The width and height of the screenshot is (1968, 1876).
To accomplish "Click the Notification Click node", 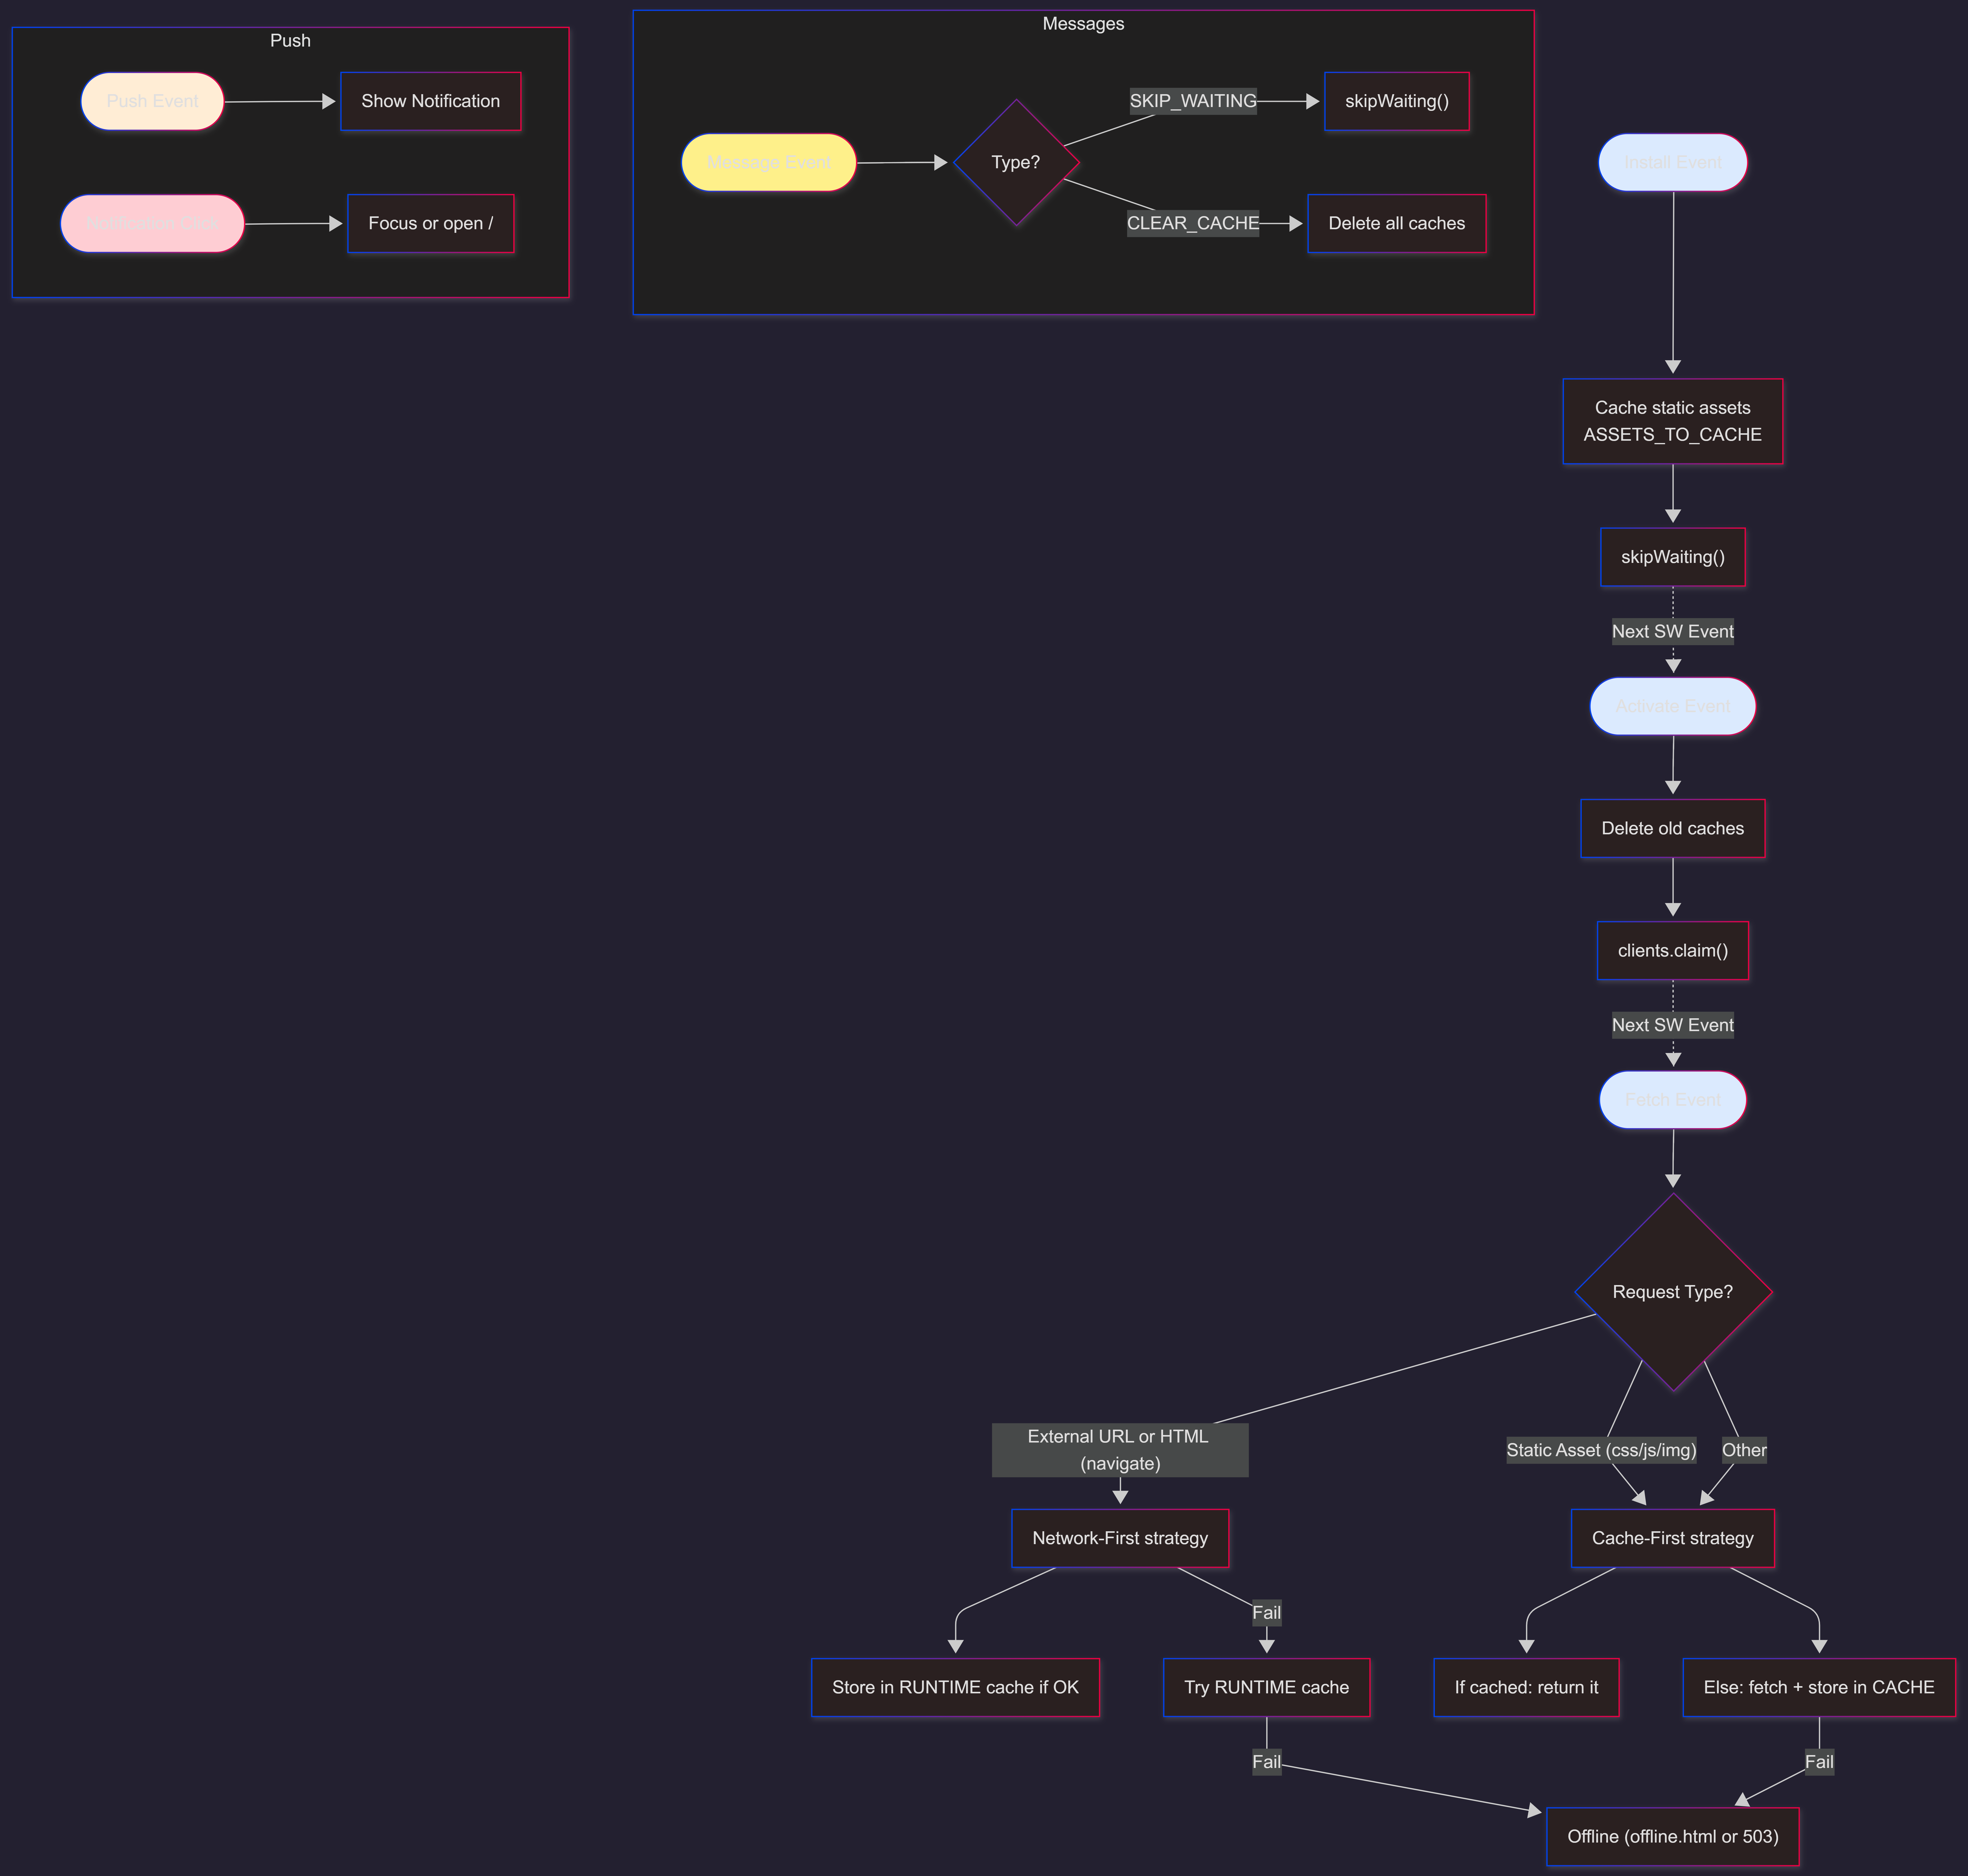I will pyautogui.click(x=152, y=223).
